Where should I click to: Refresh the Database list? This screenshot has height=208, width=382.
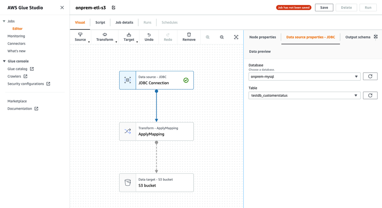tap(370, 76)
